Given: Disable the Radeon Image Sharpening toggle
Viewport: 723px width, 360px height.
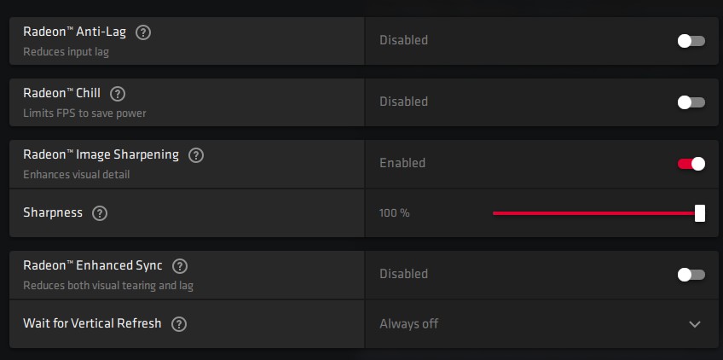Looking at the screenshot, I should 691,163.
